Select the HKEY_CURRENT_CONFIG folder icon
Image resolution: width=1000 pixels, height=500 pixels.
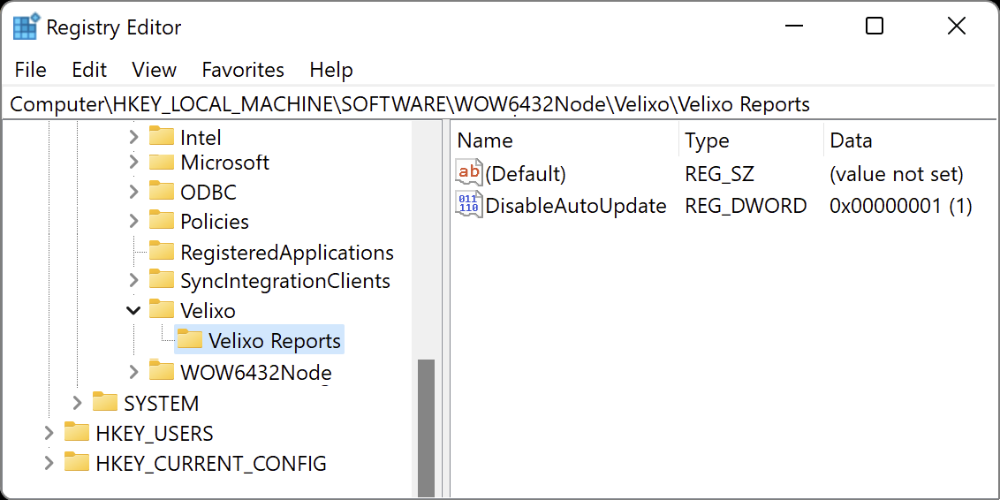click(77, 462)
